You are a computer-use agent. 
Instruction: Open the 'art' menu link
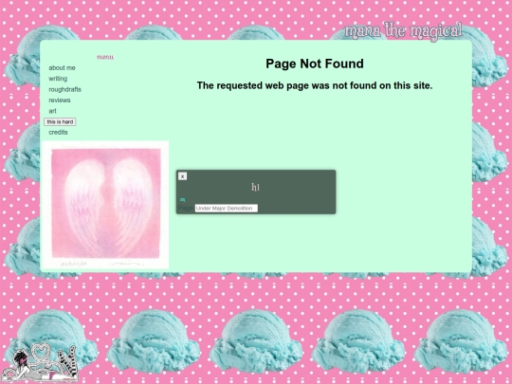coord(52,111)
